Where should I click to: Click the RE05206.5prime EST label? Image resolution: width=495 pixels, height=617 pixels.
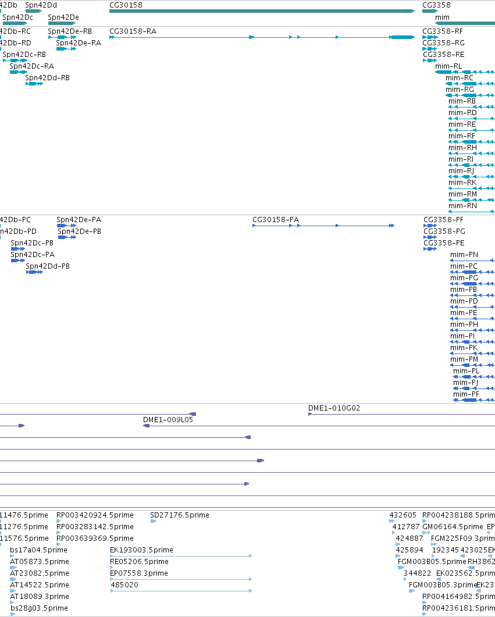(x=139, y=562)
